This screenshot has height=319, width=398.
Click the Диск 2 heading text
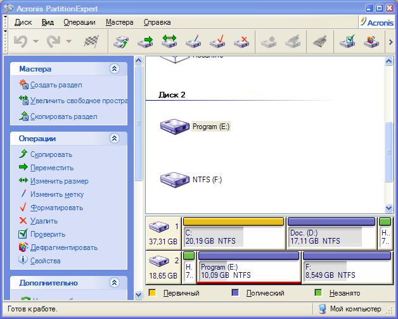(x=172, y=95)
